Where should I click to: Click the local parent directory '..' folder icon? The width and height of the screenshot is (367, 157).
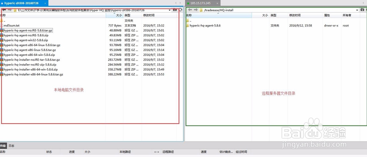click(x=1, y=21)
